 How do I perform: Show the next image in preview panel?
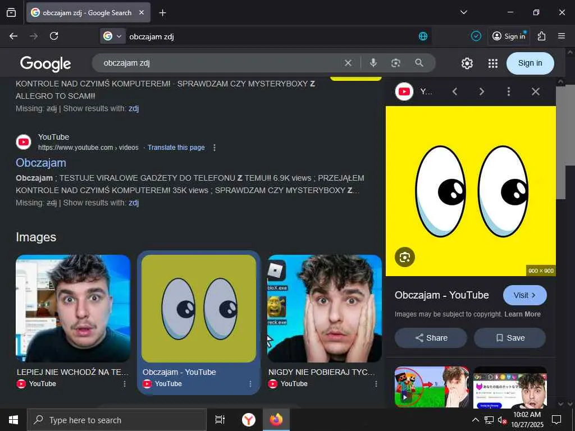(481, 91)
